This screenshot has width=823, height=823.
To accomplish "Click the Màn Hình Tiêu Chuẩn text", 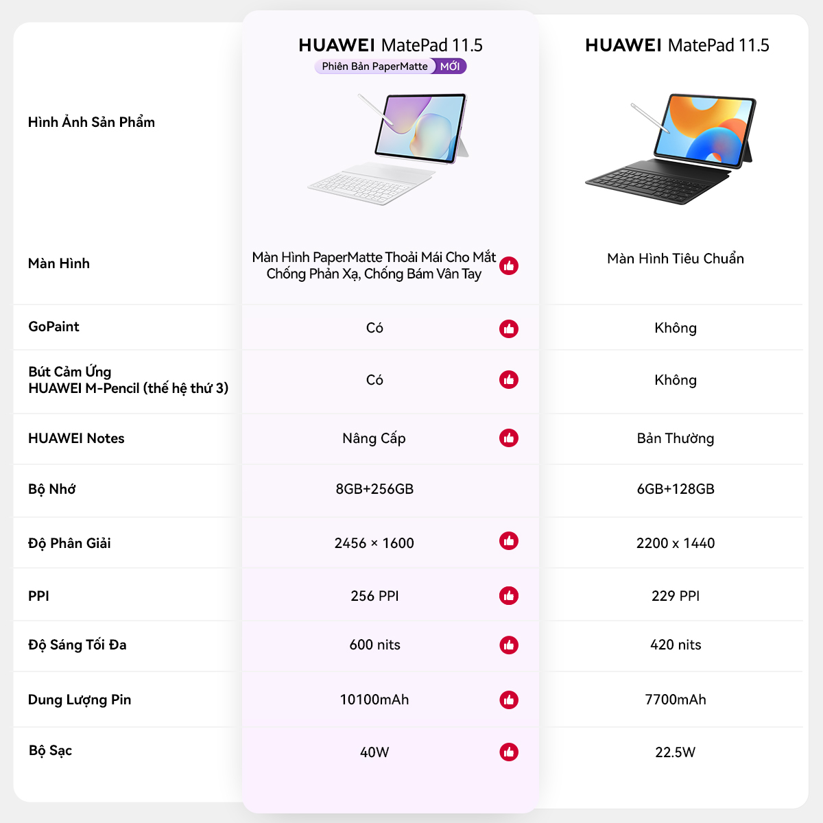I will coord(676,259).
